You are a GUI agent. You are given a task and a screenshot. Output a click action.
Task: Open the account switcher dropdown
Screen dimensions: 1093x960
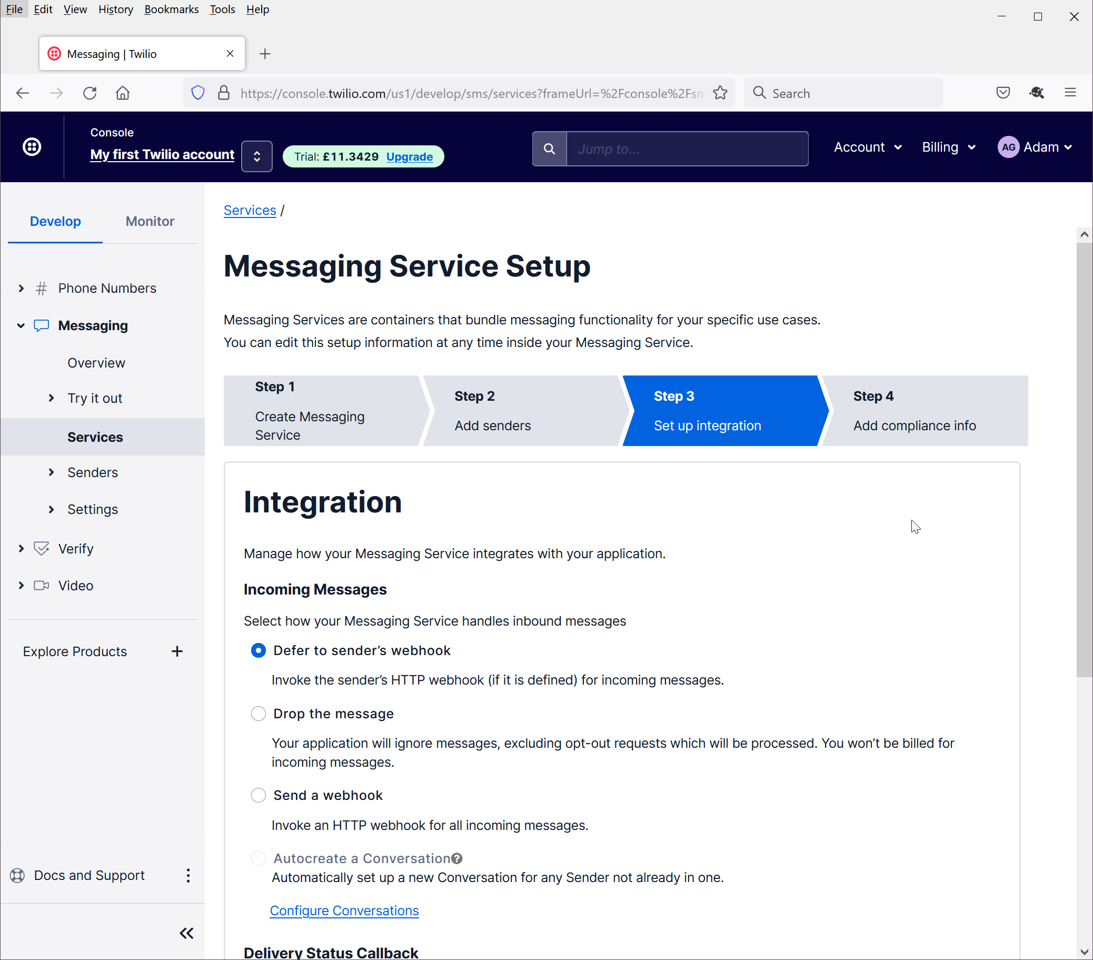257,156
